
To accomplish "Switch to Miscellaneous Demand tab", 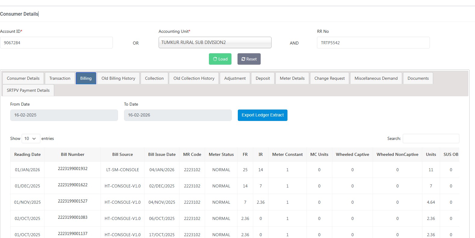I will pos(376,78).
